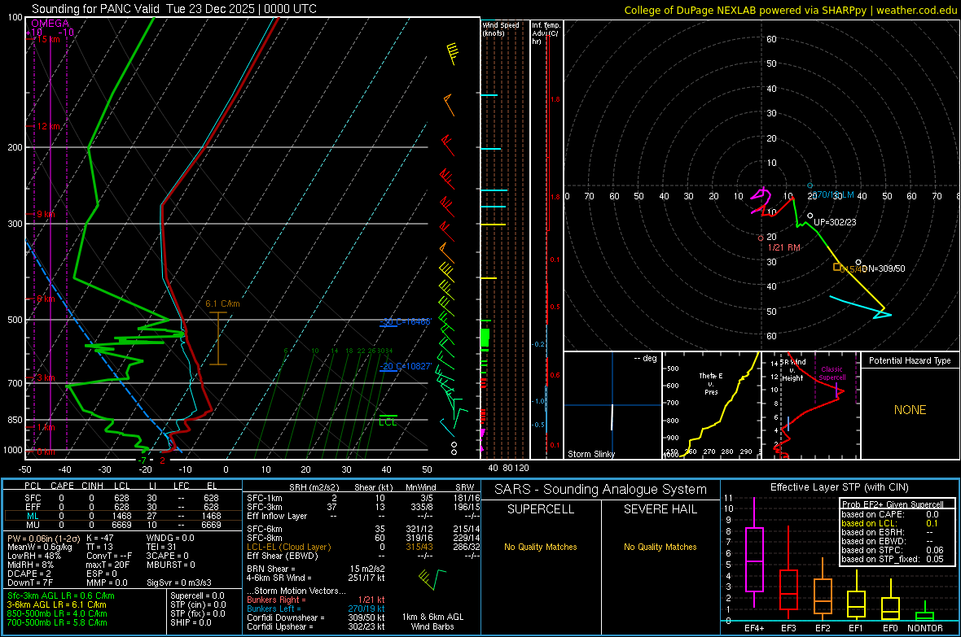The image size is (961, 637).
Task: Click the 'UP=302/23' hodograph label
Action: 835,222
